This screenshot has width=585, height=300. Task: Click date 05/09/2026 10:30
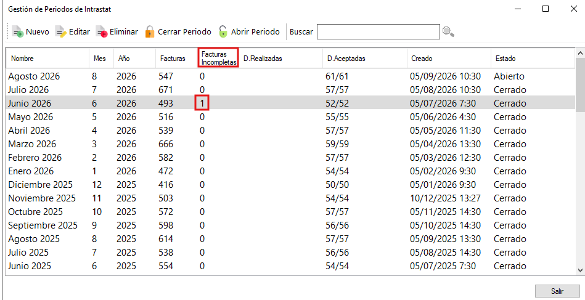point(445,76)
